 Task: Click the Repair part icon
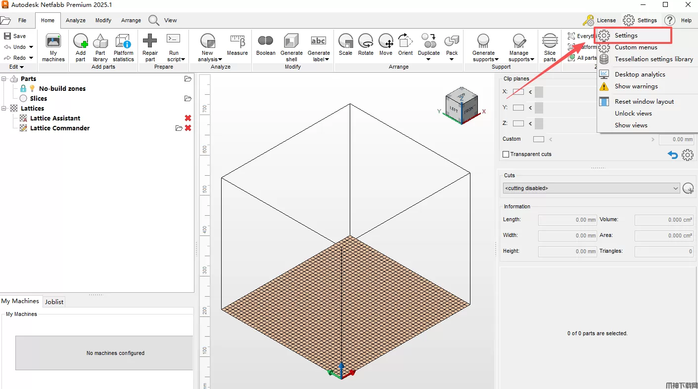(150, 41)
